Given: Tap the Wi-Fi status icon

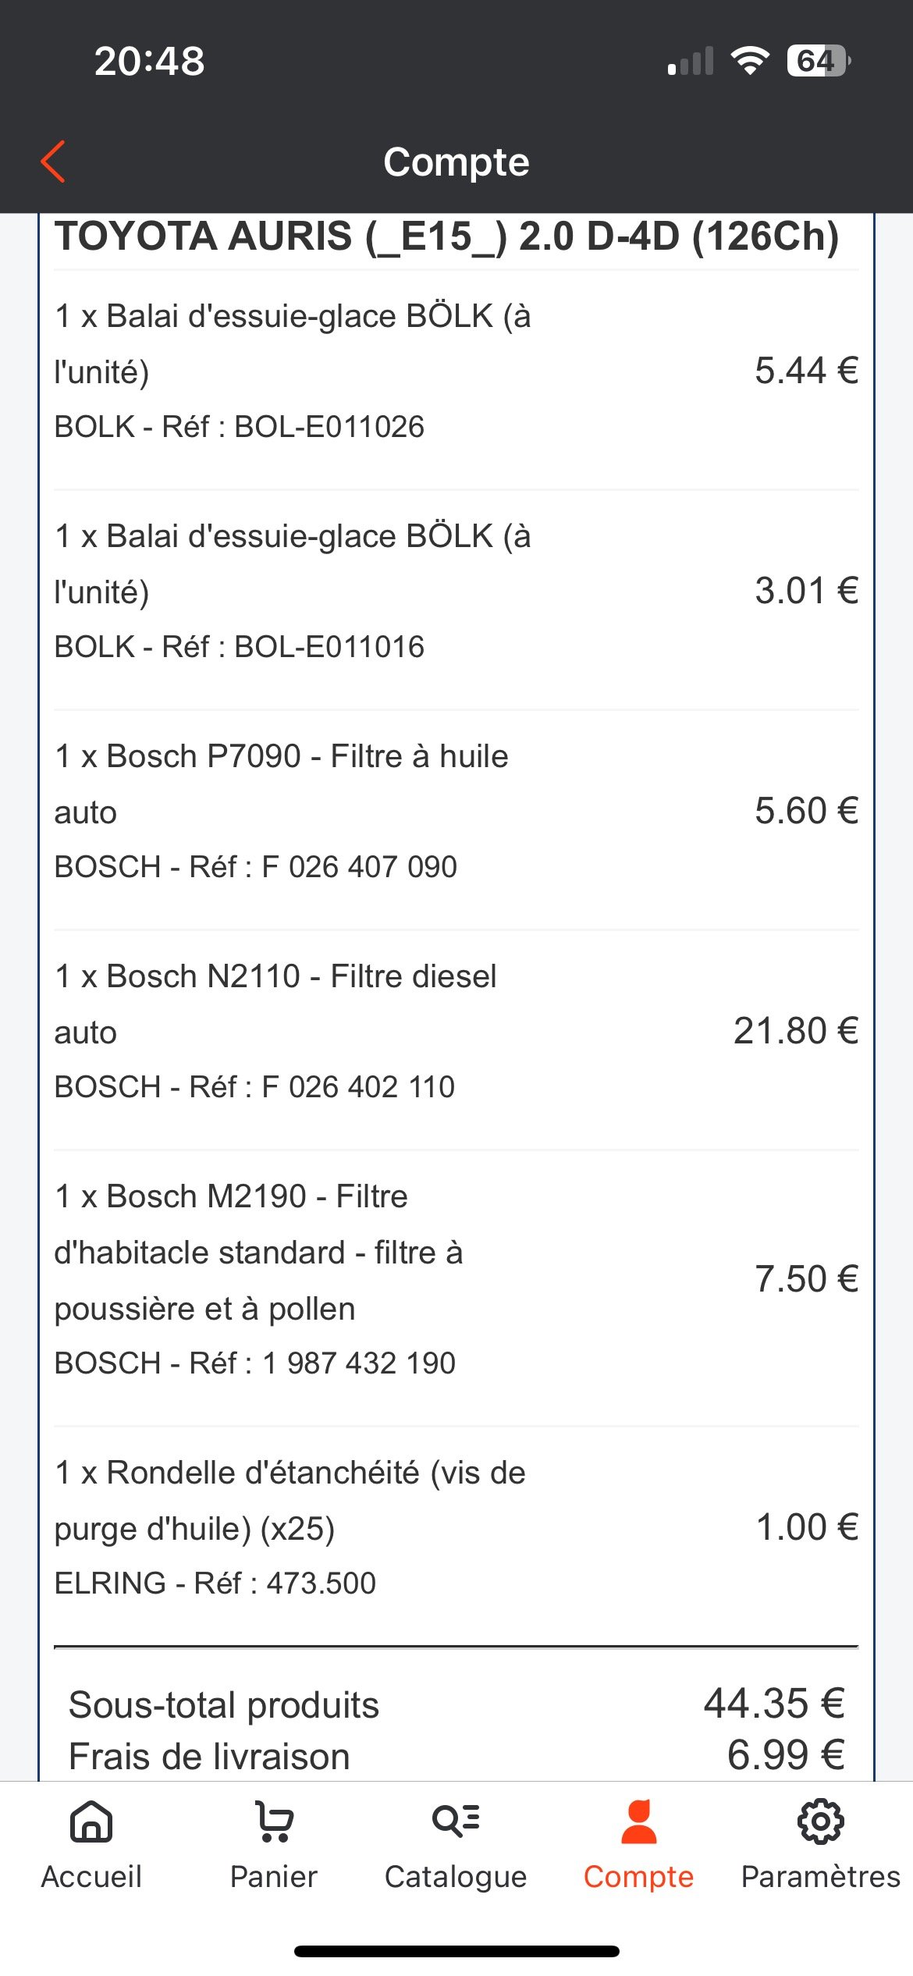Looking at the screenshot, I should (750, 61).
